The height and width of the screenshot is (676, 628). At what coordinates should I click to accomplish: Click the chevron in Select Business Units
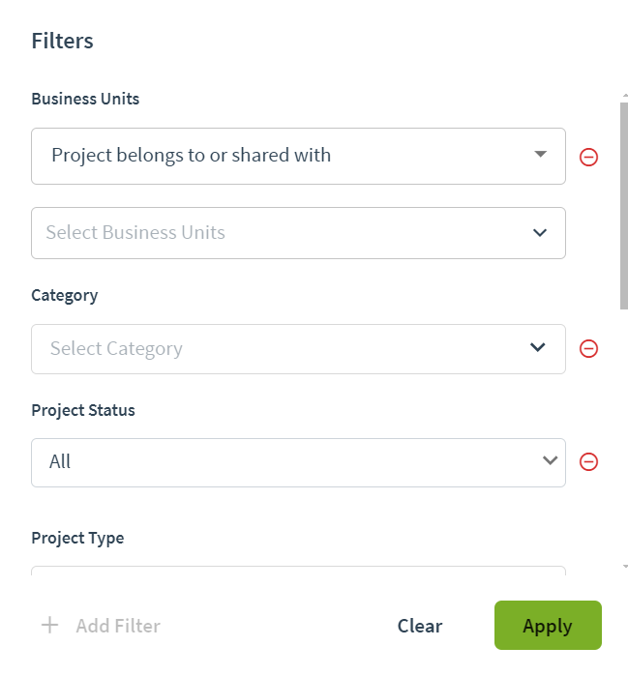[540, 233]
